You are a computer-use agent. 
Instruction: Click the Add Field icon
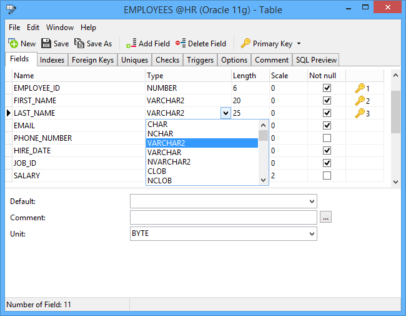pos(131,43)
